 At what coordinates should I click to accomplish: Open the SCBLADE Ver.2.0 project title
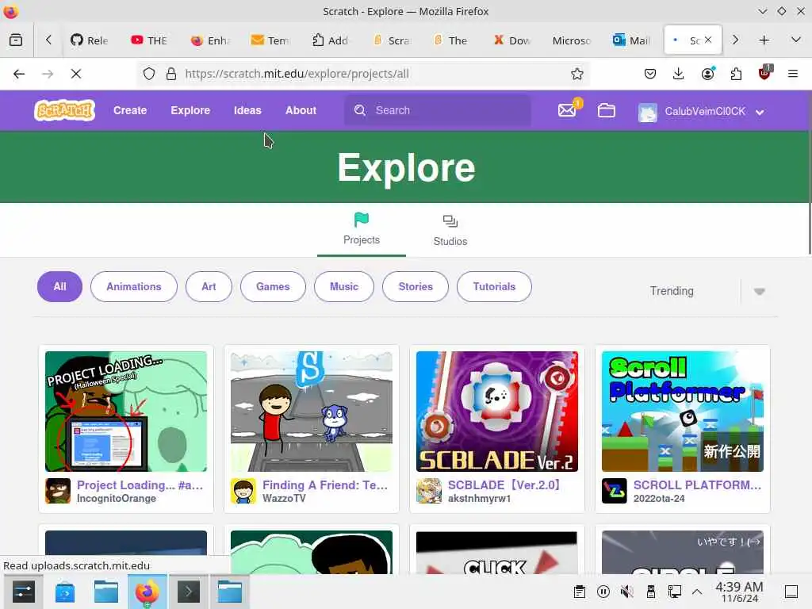tap(504, 485)
